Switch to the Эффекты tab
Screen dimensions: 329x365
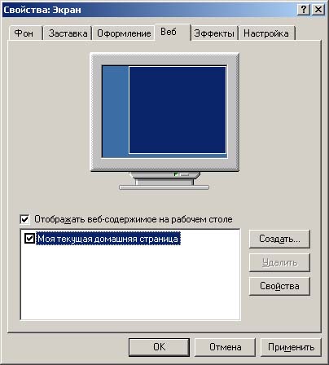point(214,33)
